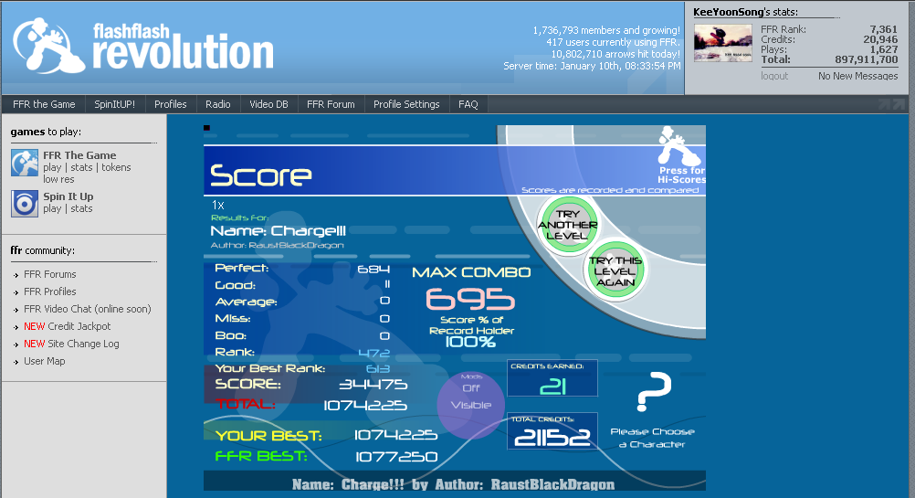The image size is (915, 498).
Task: Click the Spin It Up icon
Action: click(25, 203)
